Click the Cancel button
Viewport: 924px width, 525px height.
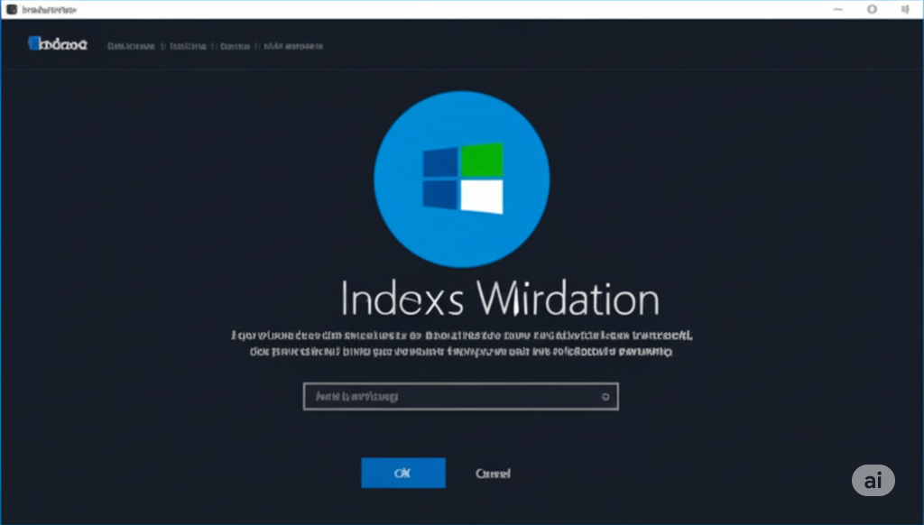pyautogui.click(x=493, y=474)
